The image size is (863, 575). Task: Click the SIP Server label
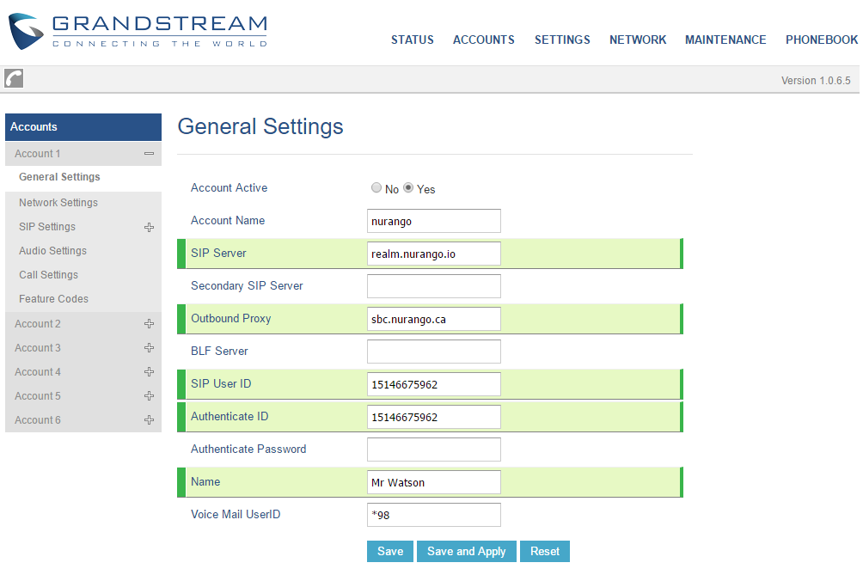218,253
